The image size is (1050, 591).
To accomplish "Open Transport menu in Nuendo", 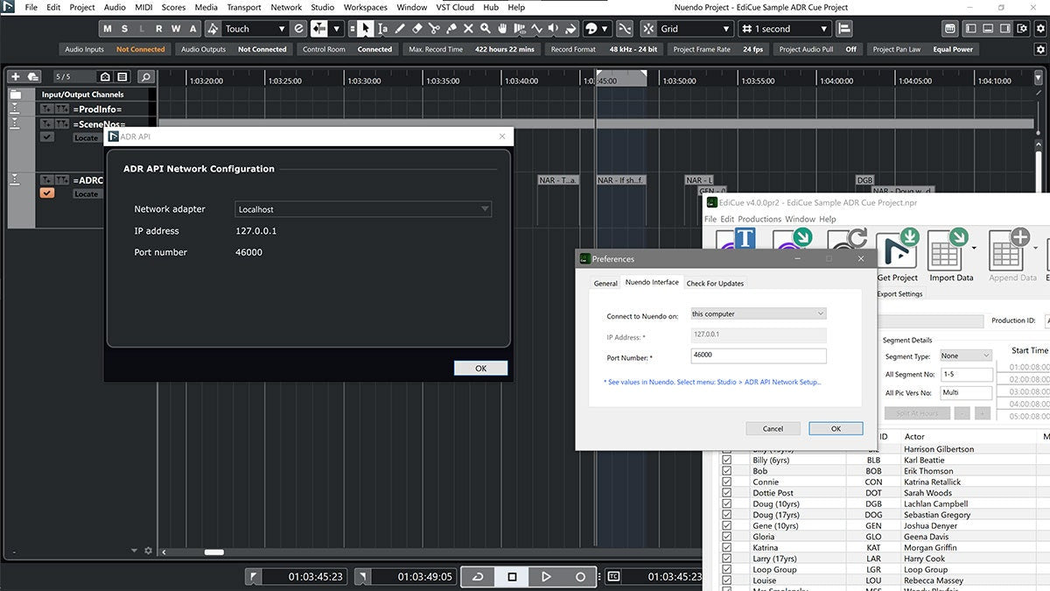I will (x=244, y=7).
